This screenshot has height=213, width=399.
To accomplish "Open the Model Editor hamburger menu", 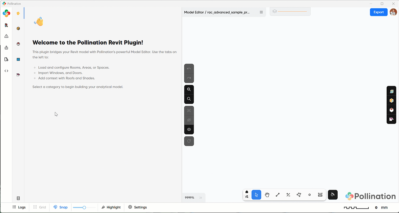I will (261, 12).
